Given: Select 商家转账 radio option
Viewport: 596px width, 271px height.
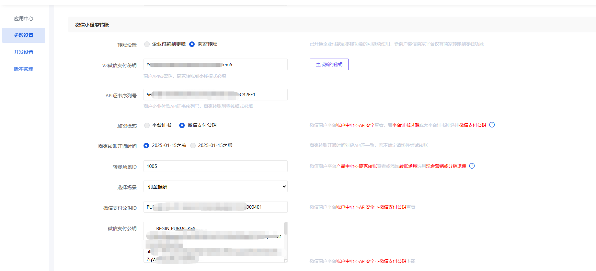Looking at the screenshot, I should click(192, 44).
